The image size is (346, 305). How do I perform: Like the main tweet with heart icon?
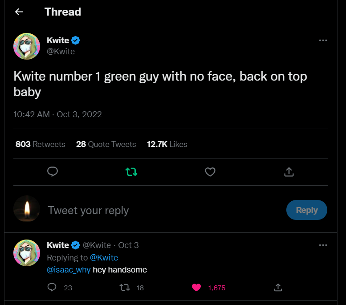210,171
